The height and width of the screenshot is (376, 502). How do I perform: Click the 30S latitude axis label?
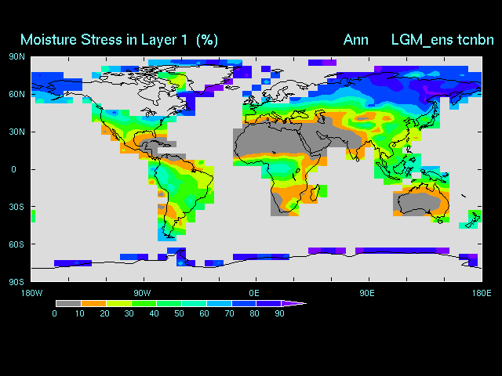pos(16,207)
